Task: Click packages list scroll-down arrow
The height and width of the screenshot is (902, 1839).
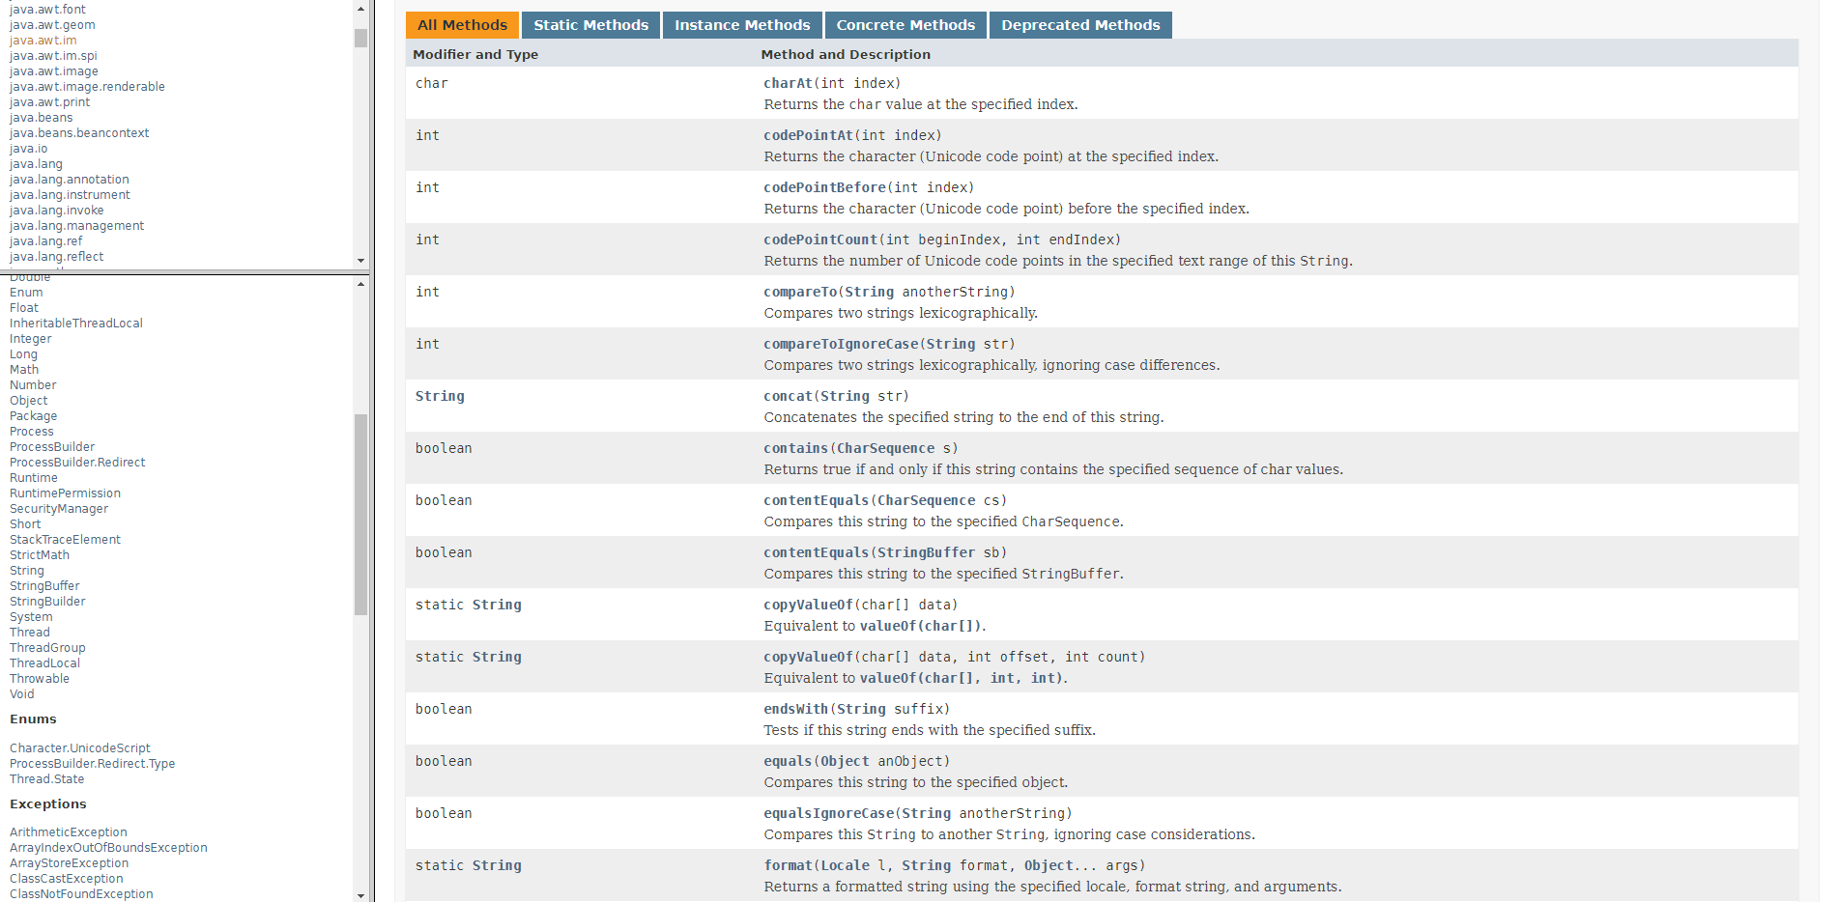Action: [360, 261]
